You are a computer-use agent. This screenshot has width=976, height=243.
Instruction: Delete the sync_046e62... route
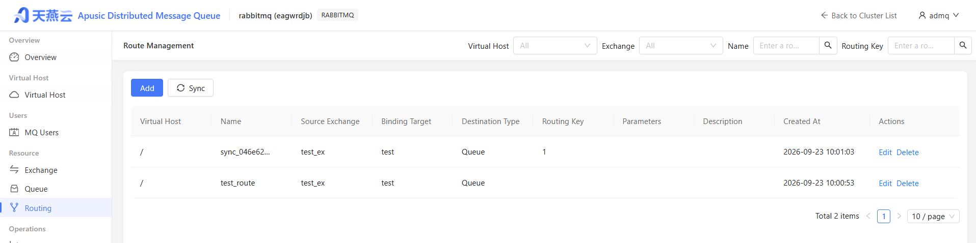(x=907, y=152)
